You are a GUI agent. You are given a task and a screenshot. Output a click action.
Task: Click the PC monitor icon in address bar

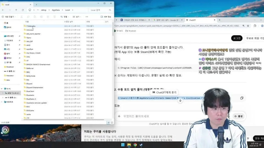click(30, 10)
